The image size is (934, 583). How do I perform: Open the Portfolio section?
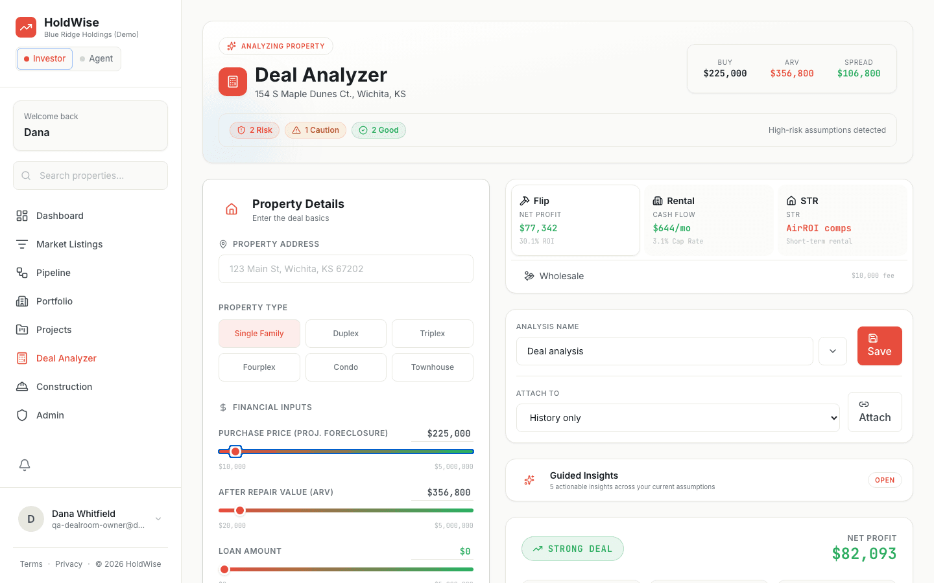click(x=90, y=301)
